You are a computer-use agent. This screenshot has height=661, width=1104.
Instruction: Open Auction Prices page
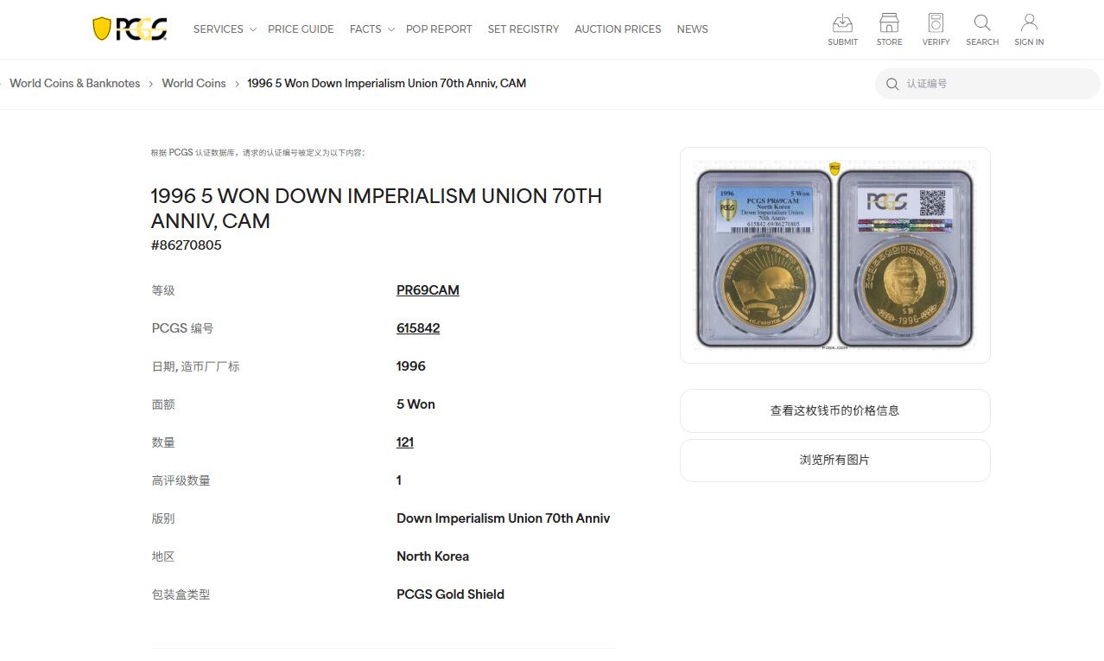pyautogui.click(x=618, y=29)
